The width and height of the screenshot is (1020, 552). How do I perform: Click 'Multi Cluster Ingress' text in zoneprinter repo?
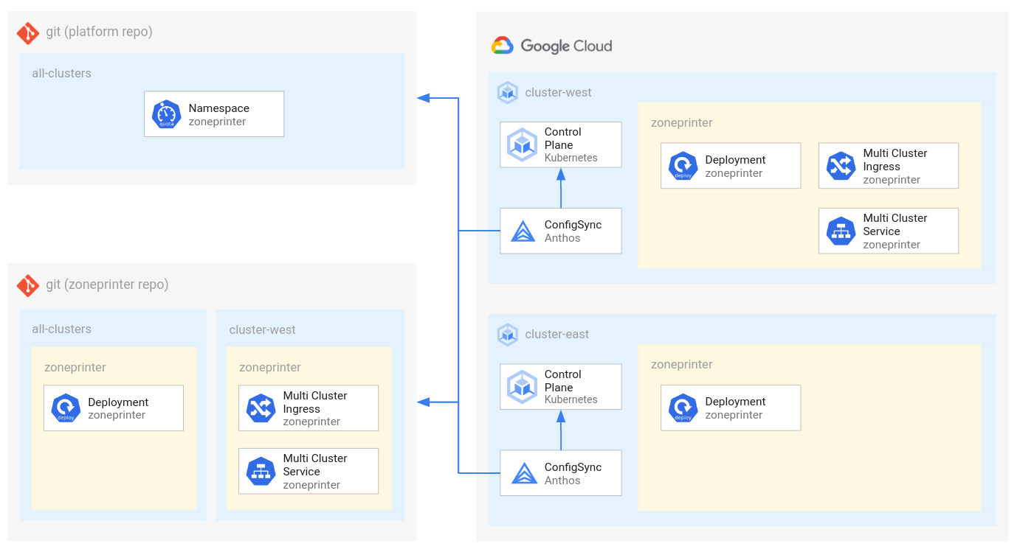pyautogui.click(x=315, y=402)
